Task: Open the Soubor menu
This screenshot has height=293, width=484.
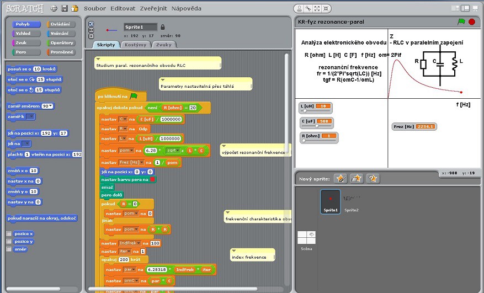Action: click(95, 9)
